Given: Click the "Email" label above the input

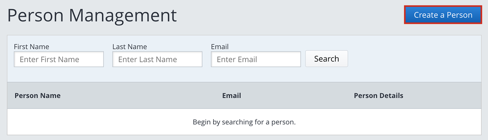Looking at the screenshot, I should click(220, 47).
